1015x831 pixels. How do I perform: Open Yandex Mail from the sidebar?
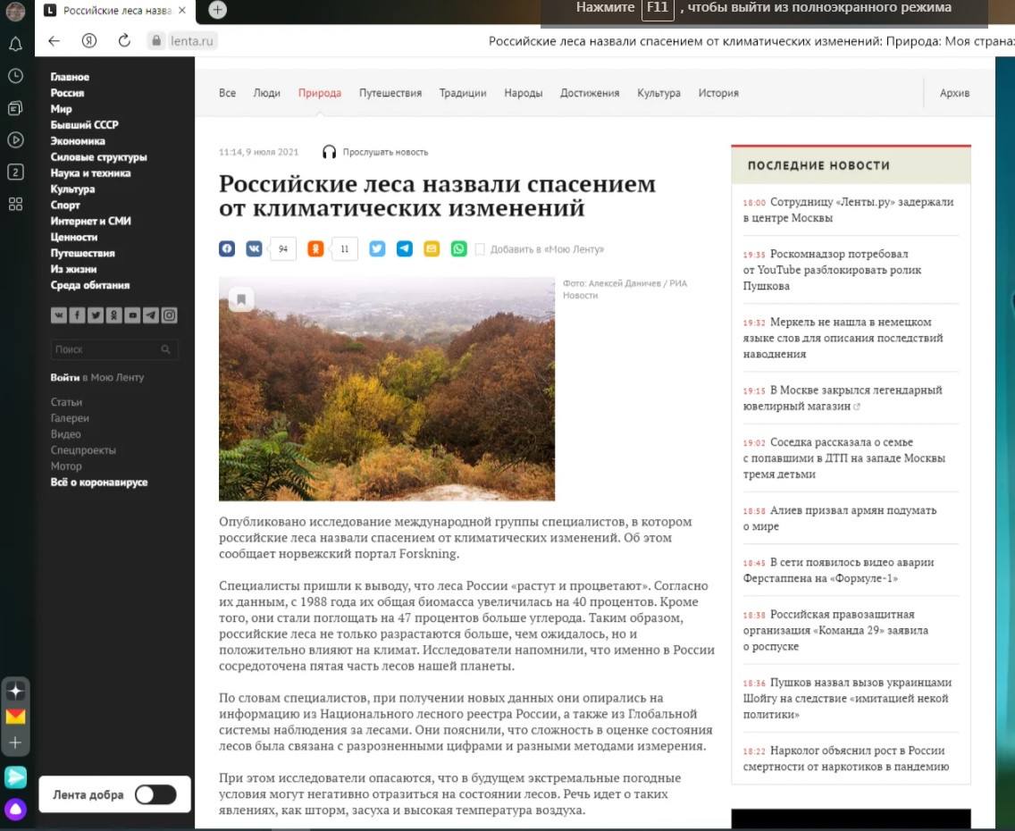pos(16,717)
